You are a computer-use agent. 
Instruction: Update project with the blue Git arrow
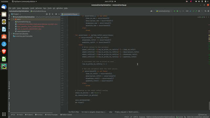(190, 11)
